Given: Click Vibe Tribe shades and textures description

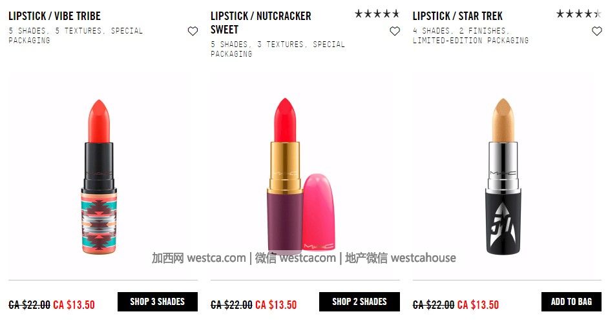Looking at the screenshot, I should (x=76, y=35).
